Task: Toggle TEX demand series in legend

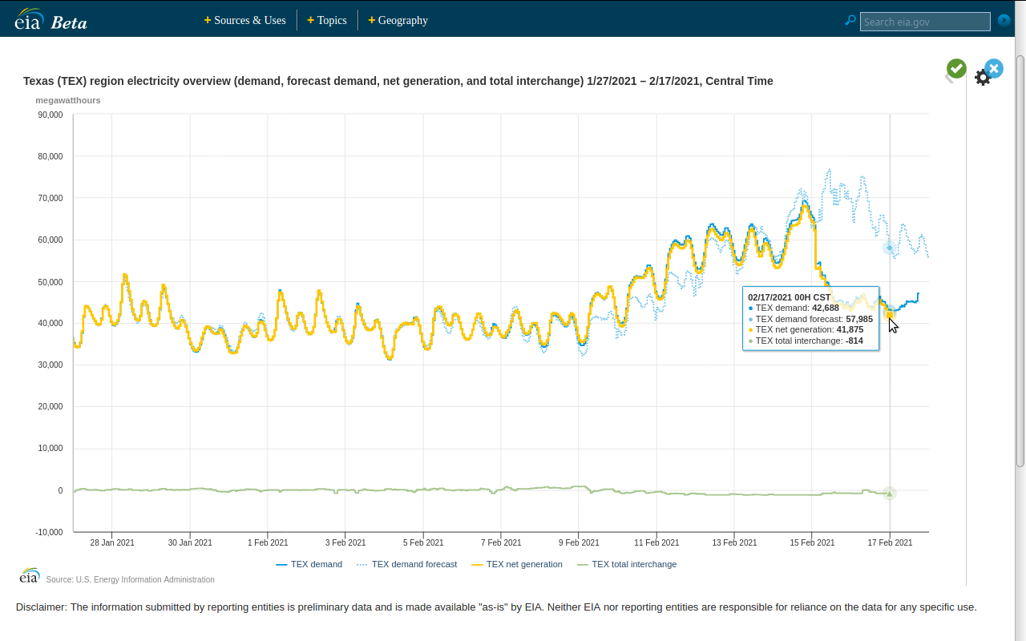Action: pos(309,564)
